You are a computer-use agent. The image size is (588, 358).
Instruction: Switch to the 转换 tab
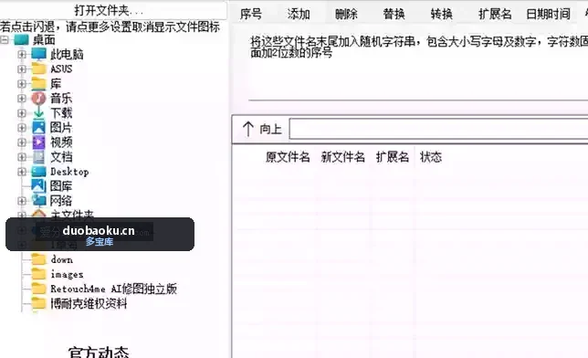point(441,14)
